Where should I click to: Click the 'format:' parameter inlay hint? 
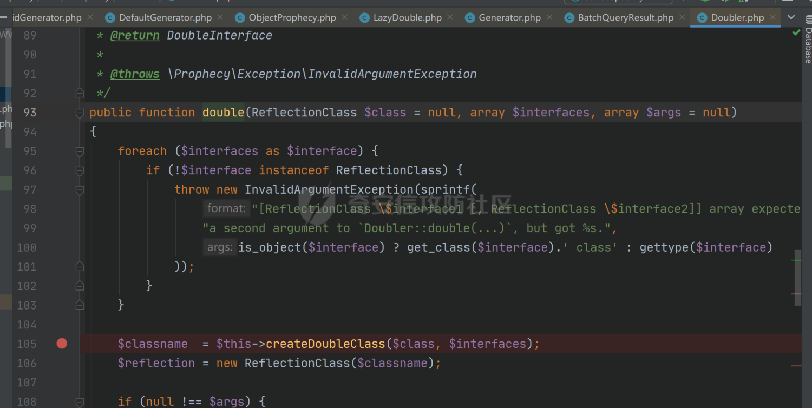pos(226,209)
